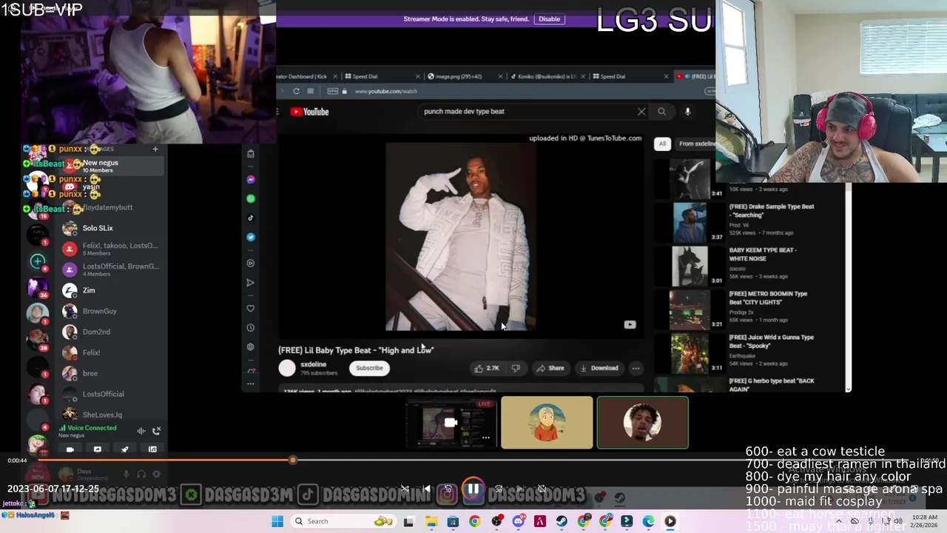Reload the browser page
The width and height of the screenshot is (947, 533).
296,91
